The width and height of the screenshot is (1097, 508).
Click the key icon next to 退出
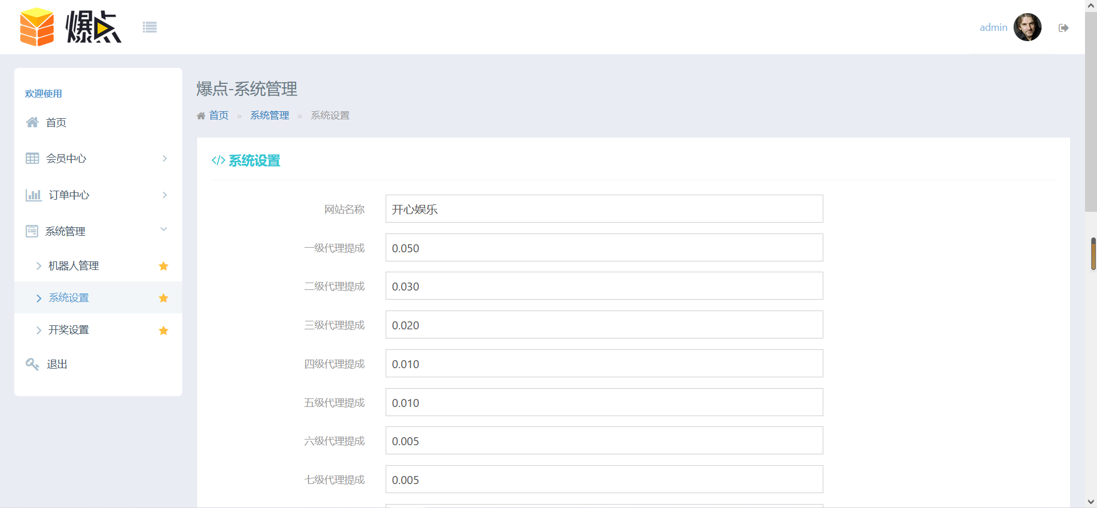(33, 364)
